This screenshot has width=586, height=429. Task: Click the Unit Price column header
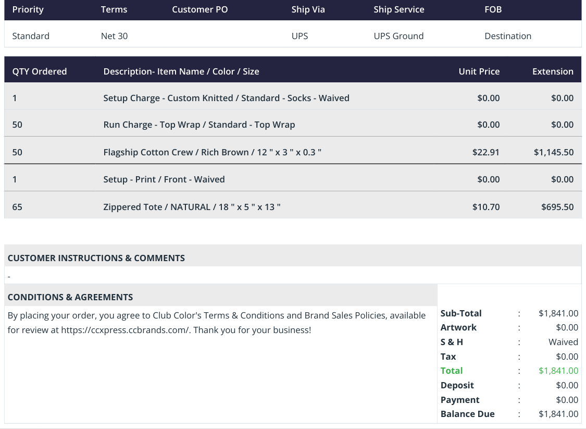point(479,71)
